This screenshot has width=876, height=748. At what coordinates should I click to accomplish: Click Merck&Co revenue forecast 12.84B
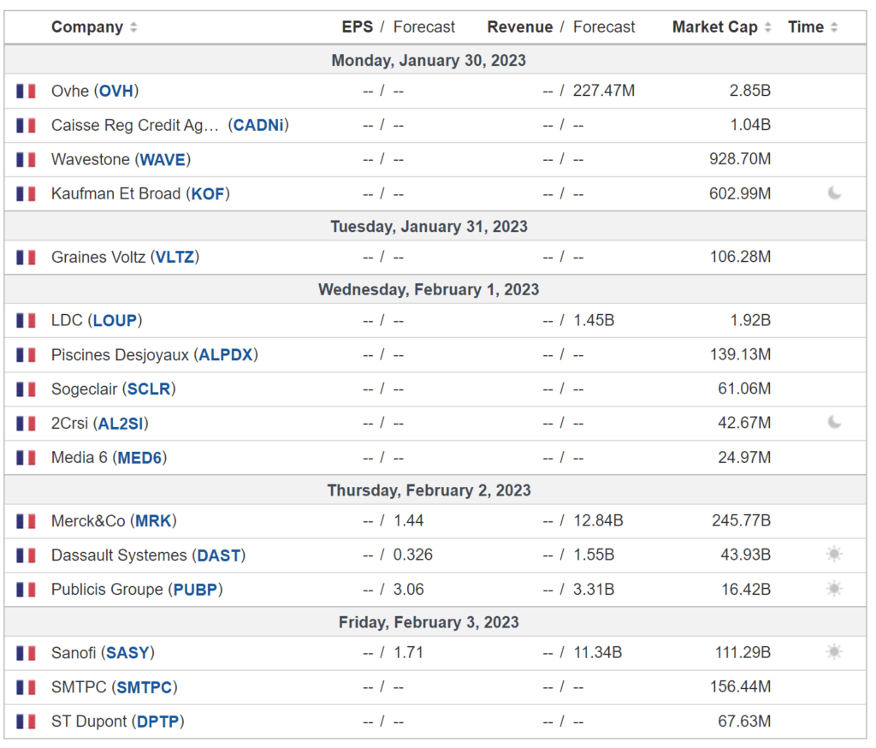click(598, 520)
